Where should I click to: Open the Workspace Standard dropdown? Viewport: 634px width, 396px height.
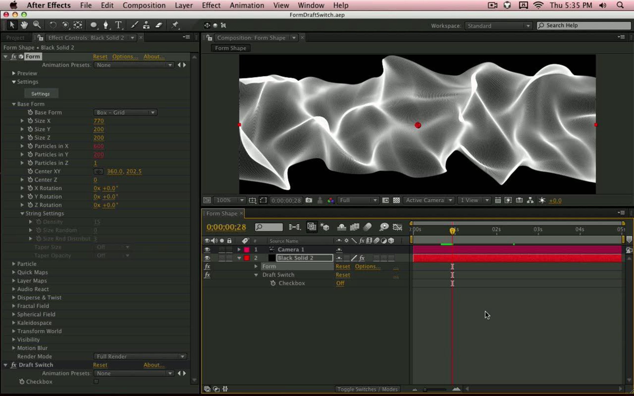tap(498, 26)
